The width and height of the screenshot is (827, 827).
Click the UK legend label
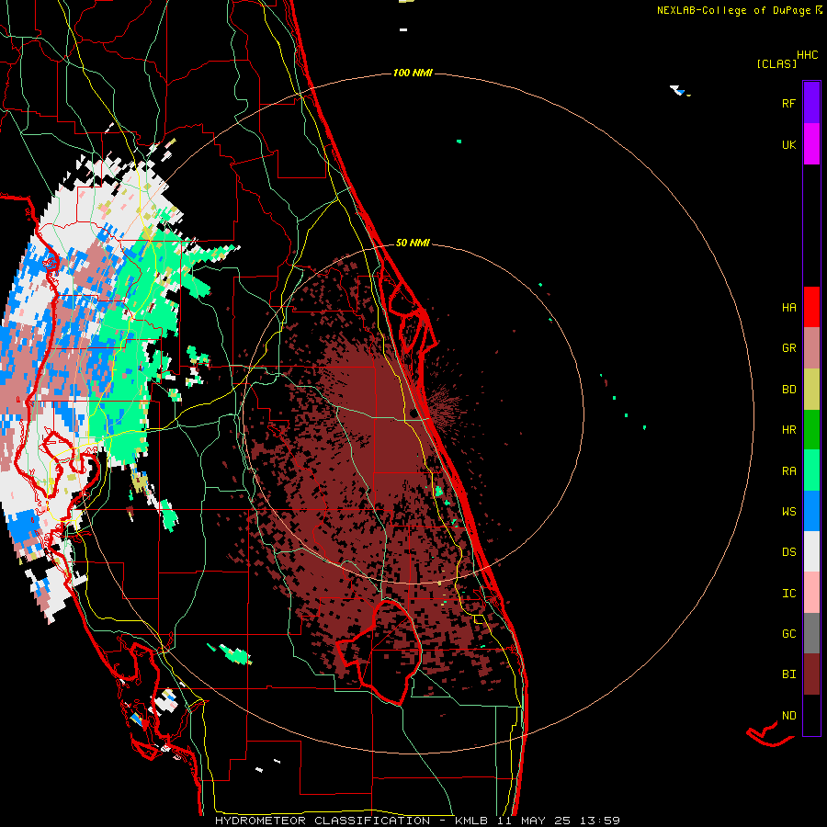pyautogui.click(x=788, y=144)
